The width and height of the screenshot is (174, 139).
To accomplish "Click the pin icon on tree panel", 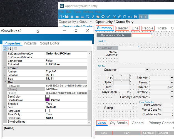I will [x=91, y=22].
